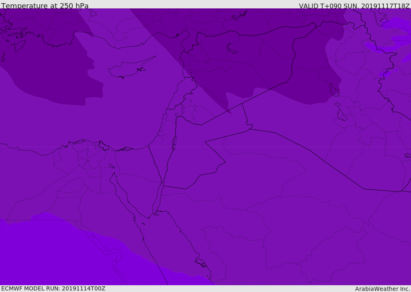The height and width of the screenshot is (292, 411).
Task: Click the Sea of Galilee outline
Action: pos(177,115)
